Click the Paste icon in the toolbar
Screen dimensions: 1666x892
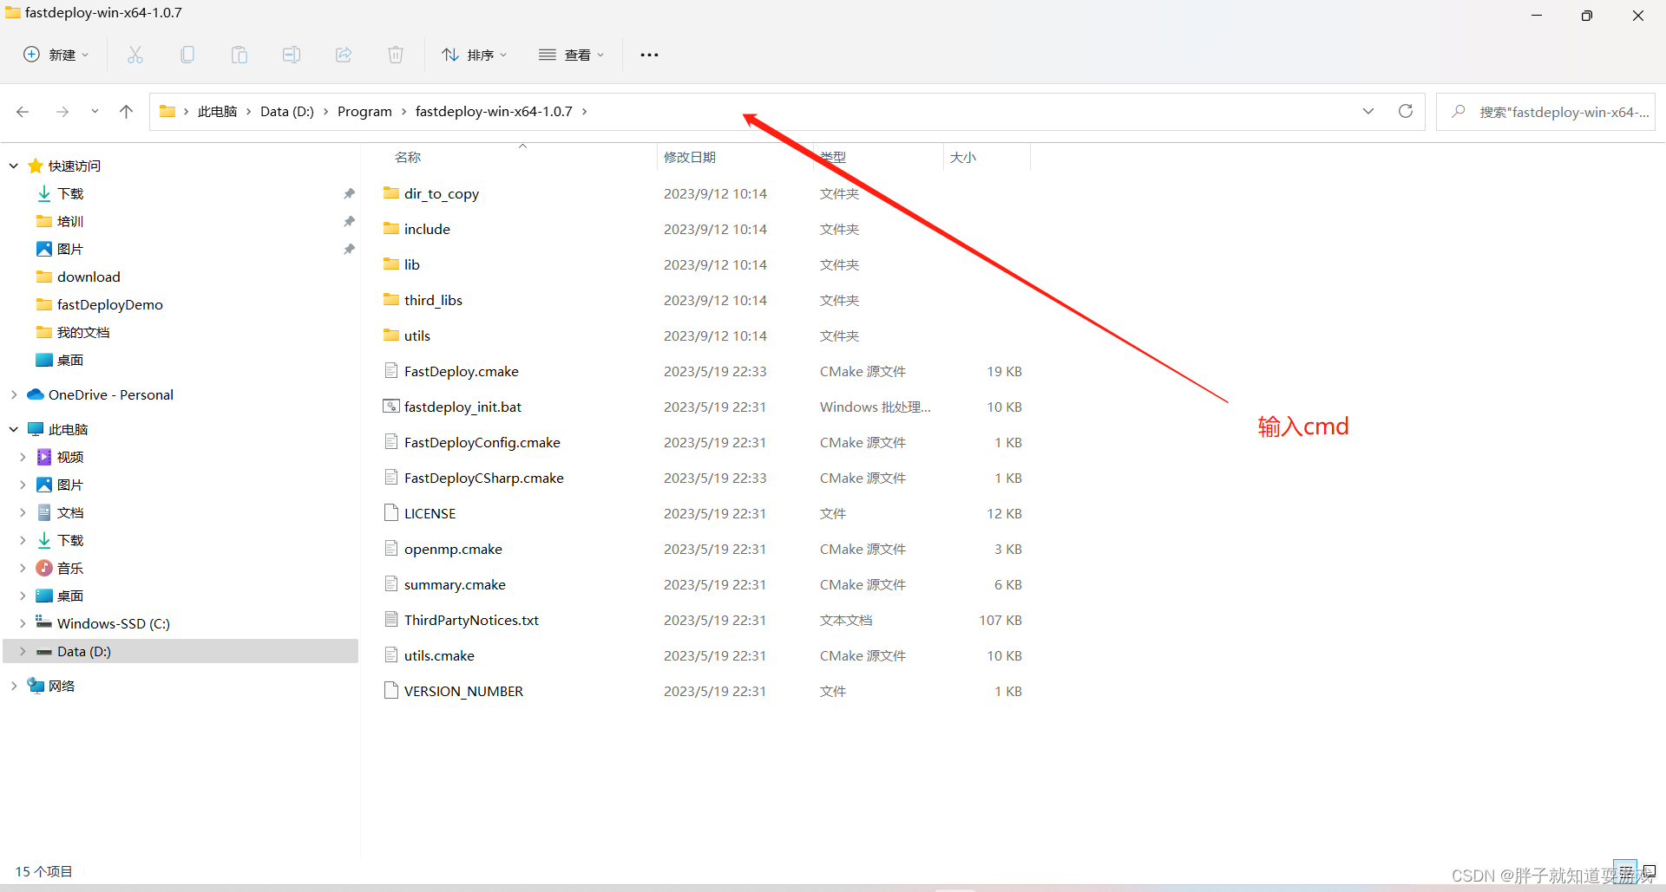pyautogui.click(x=239, y=54)
